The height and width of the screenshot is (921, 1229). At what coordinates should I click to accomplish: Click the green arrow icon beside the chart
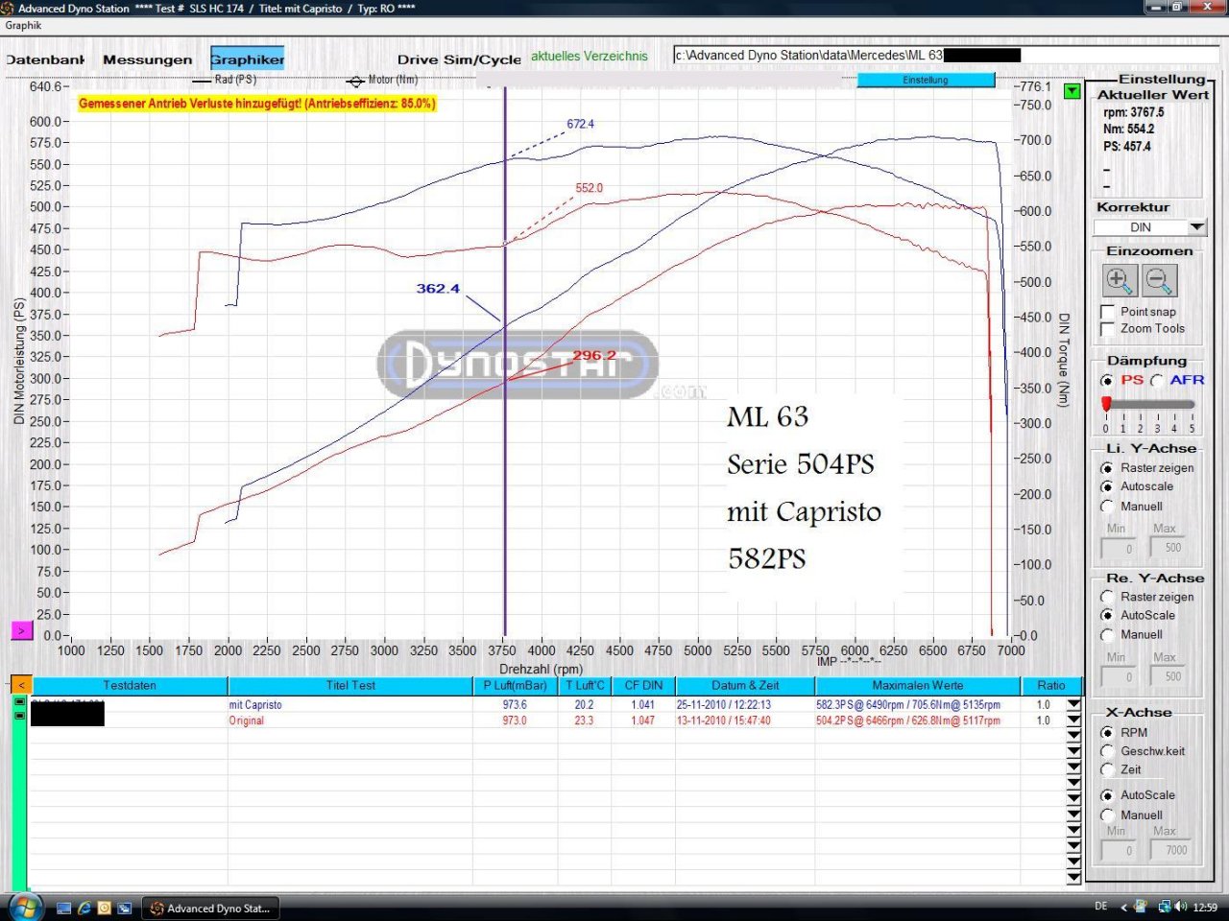[x=1072, y=91]
